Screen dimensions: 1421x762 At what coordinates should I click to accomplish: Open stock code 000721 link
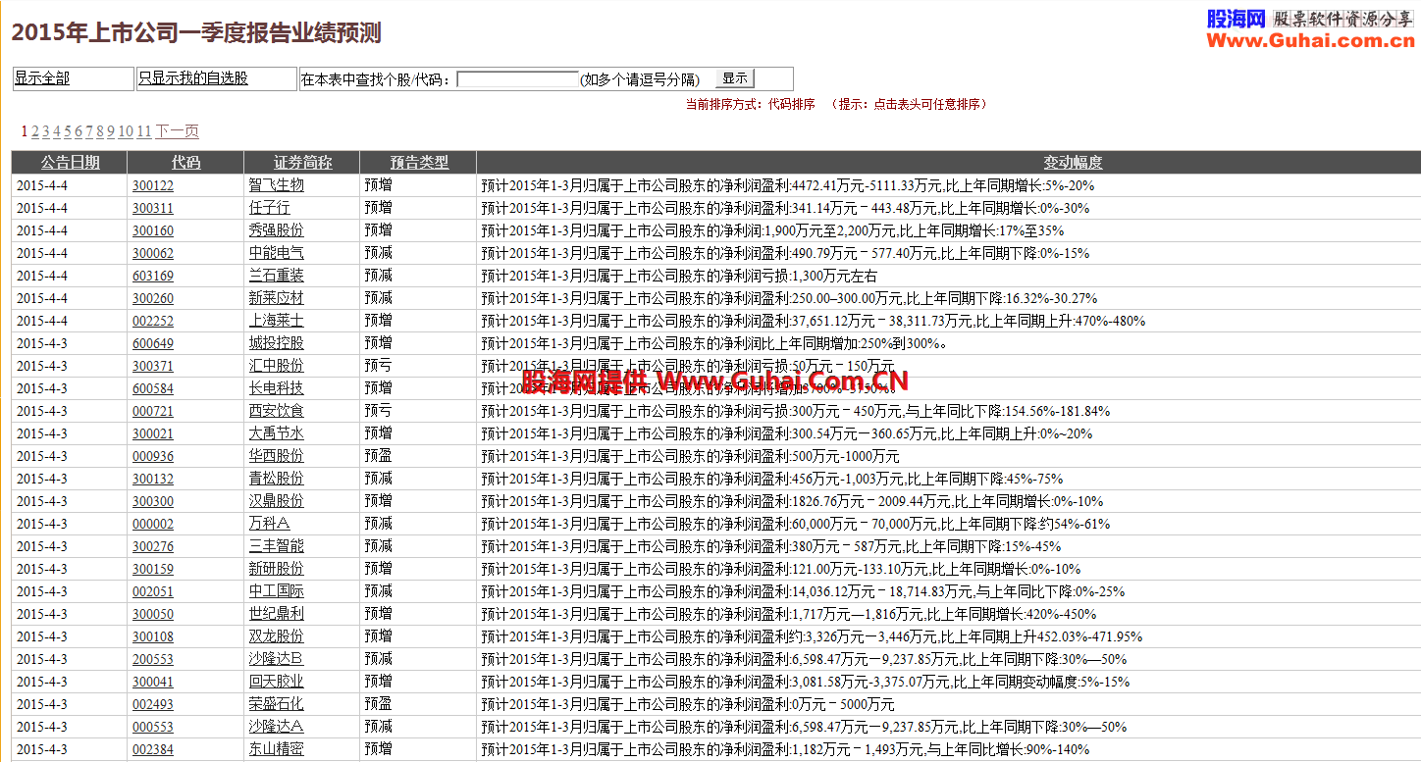click(153, 411)
